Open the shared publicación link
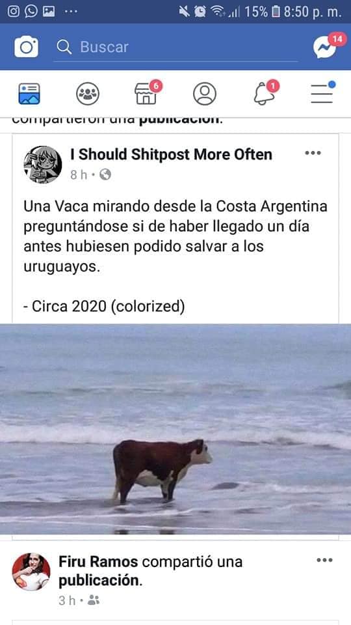 click(x=100, y=581)
